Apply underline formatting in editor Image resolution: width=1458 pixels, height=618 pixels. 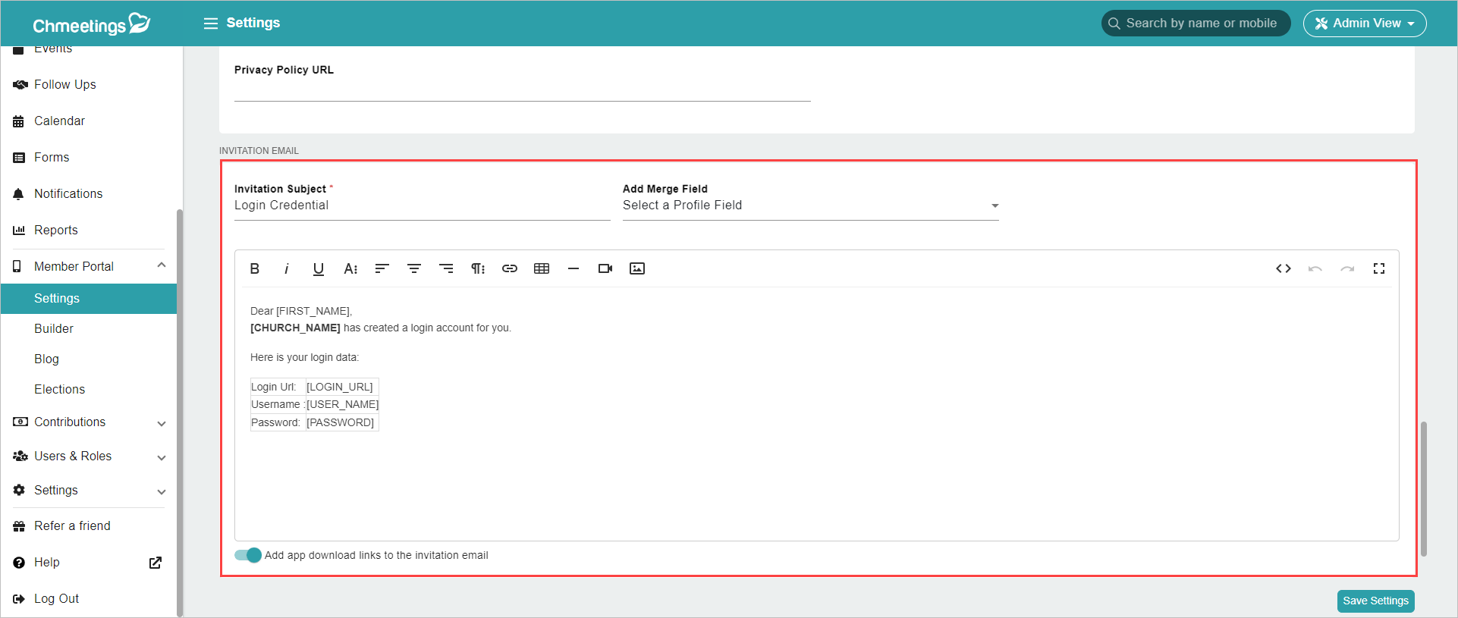tap(319, 268)
